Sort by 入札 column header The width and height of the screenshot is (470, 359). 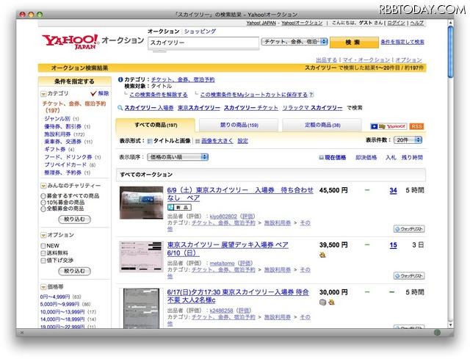click(391, 157)
